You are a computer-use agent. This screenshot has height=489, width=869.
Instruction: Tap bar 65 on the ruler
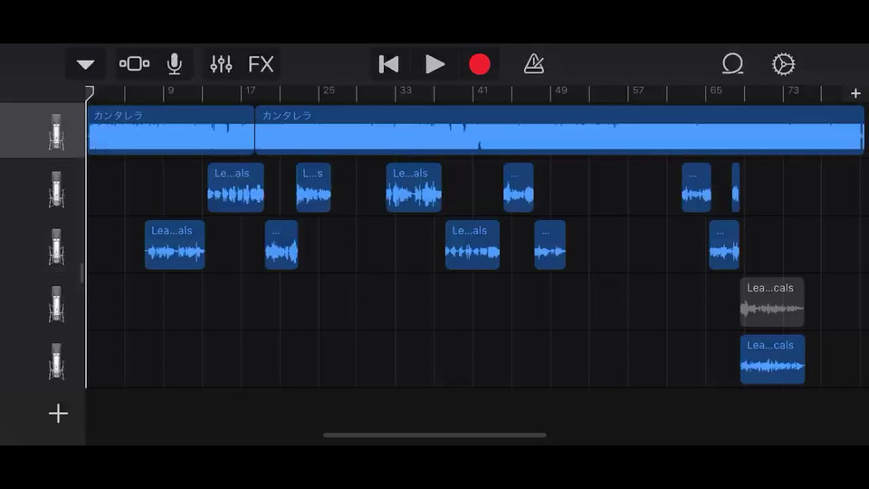715,91
